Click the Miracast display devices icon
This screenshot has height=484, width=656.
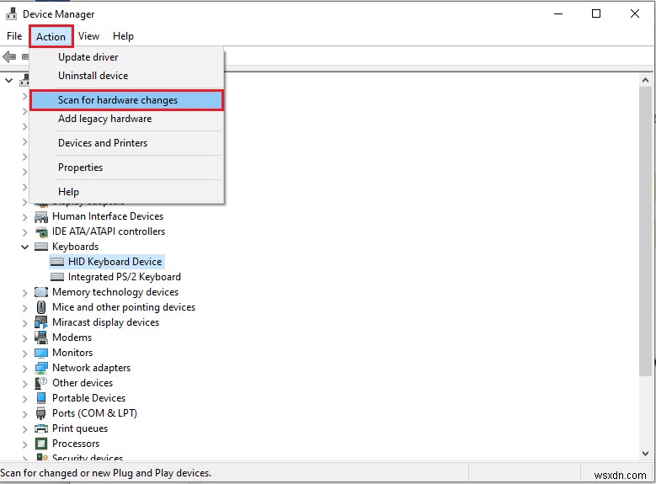point(41,322)
